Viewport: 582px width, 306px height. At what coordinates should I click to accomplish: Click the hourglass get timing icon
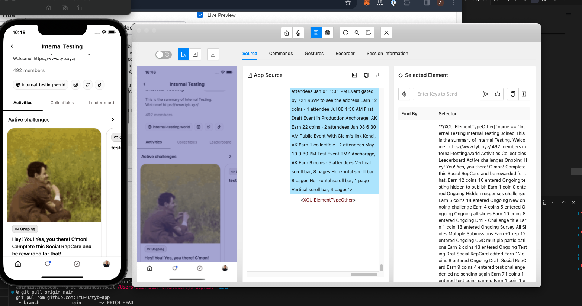(524, 94)
